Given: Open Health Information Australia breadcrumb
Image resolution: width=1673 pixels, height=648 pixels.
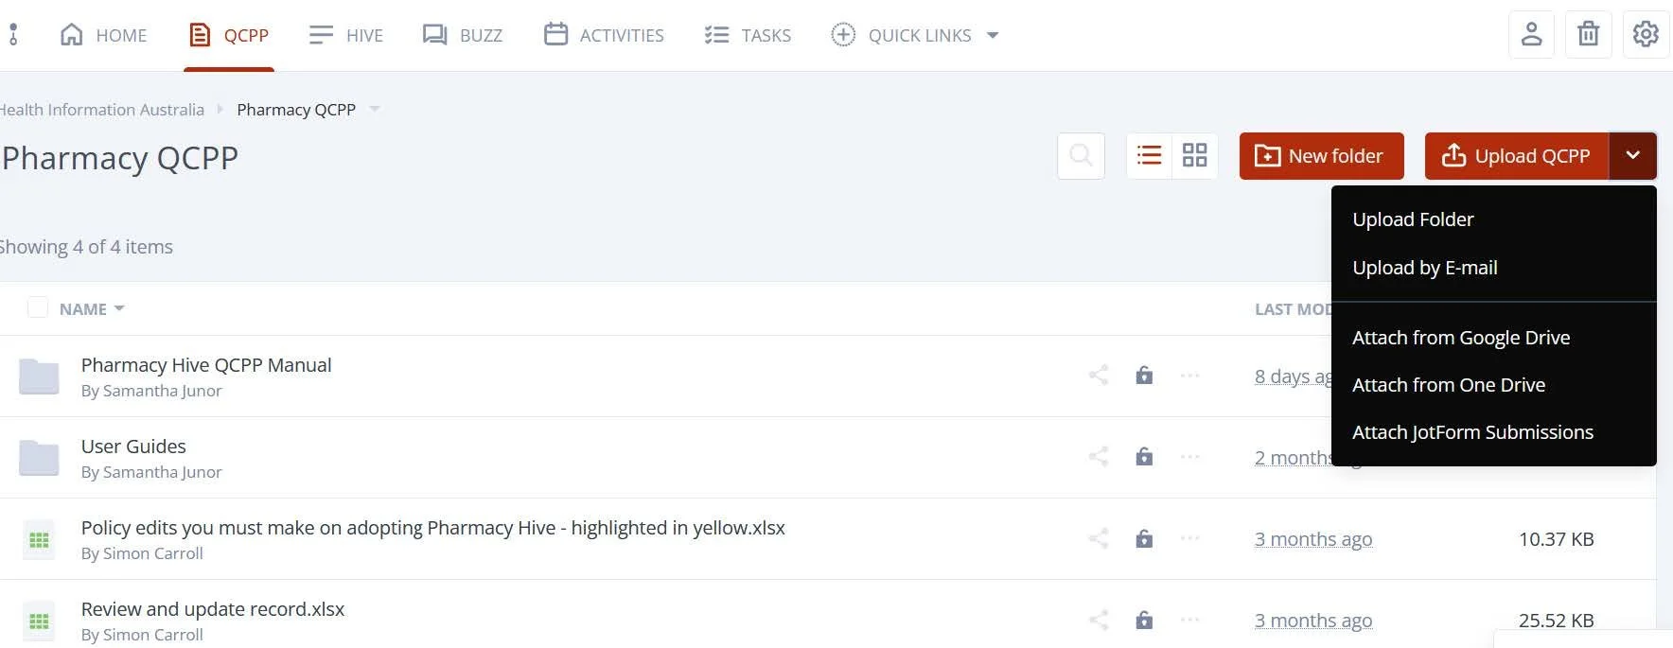Looking at the screenshot, I should (x=100, y=110).
